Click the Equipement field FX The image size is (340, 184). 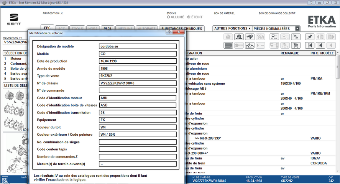tap(138, 120)
